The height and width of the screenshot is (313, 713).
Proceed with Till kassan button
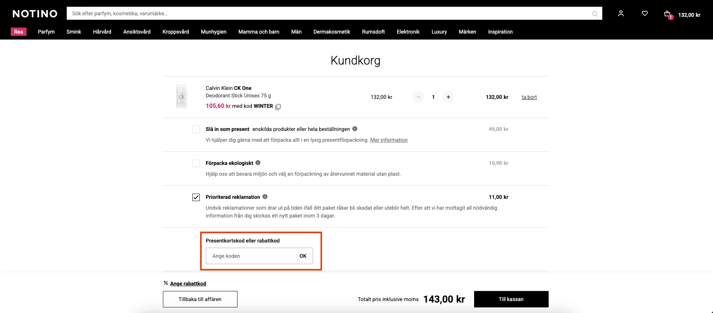511,299
